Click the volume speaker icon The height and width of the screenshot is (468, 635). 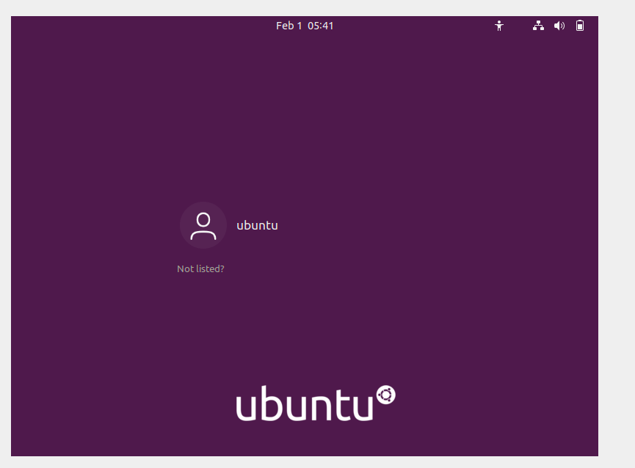coord(559,26)
